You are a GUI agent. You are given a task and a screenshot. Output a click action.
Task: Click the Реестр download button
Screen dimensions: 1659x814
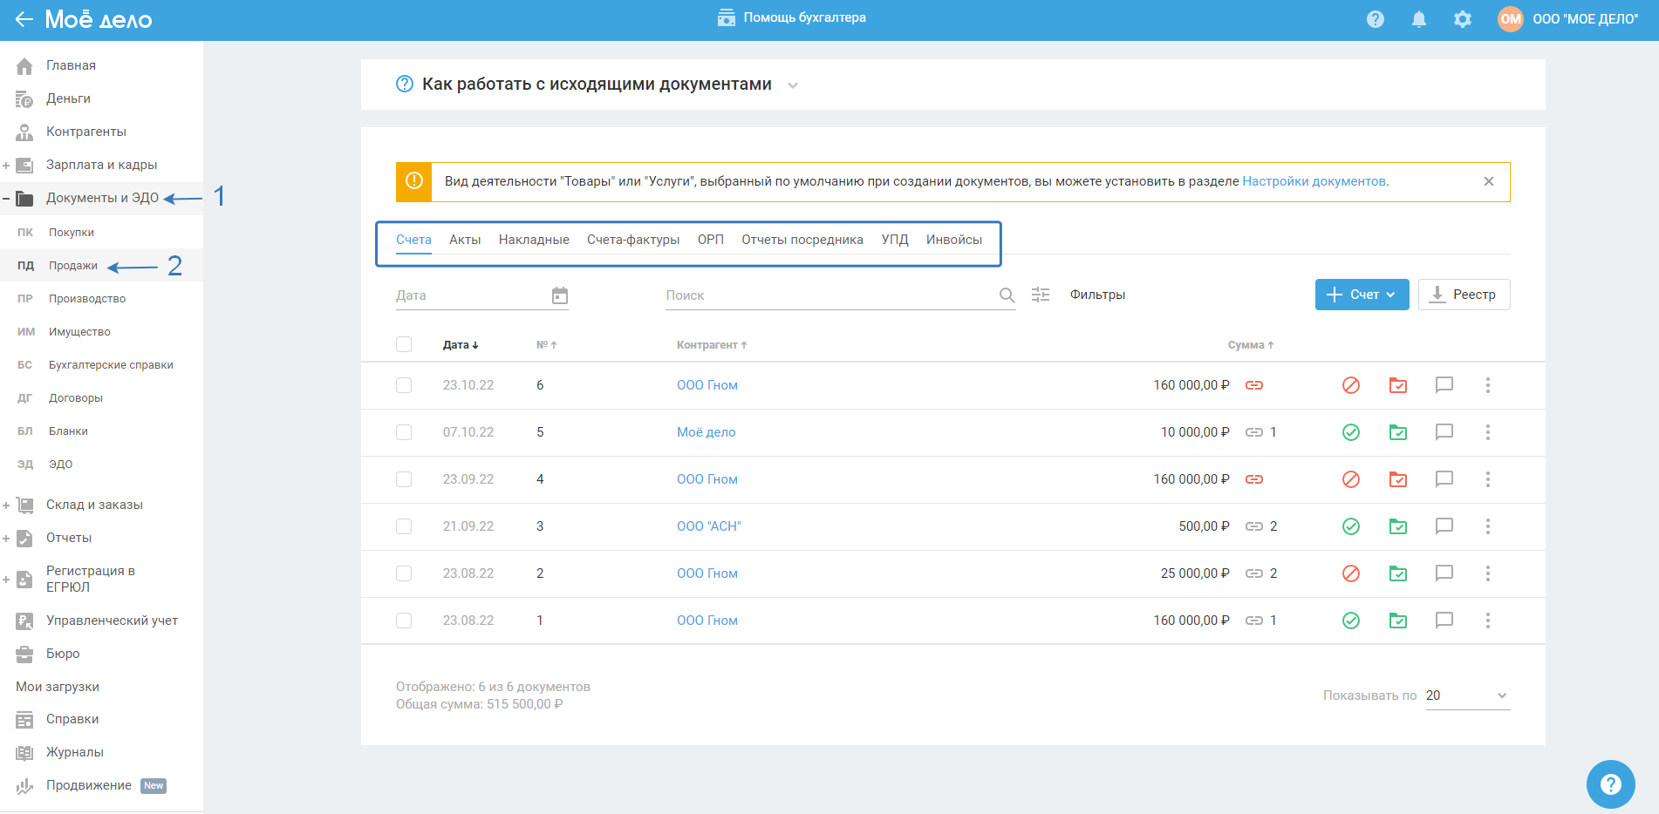coord(1464,295)
